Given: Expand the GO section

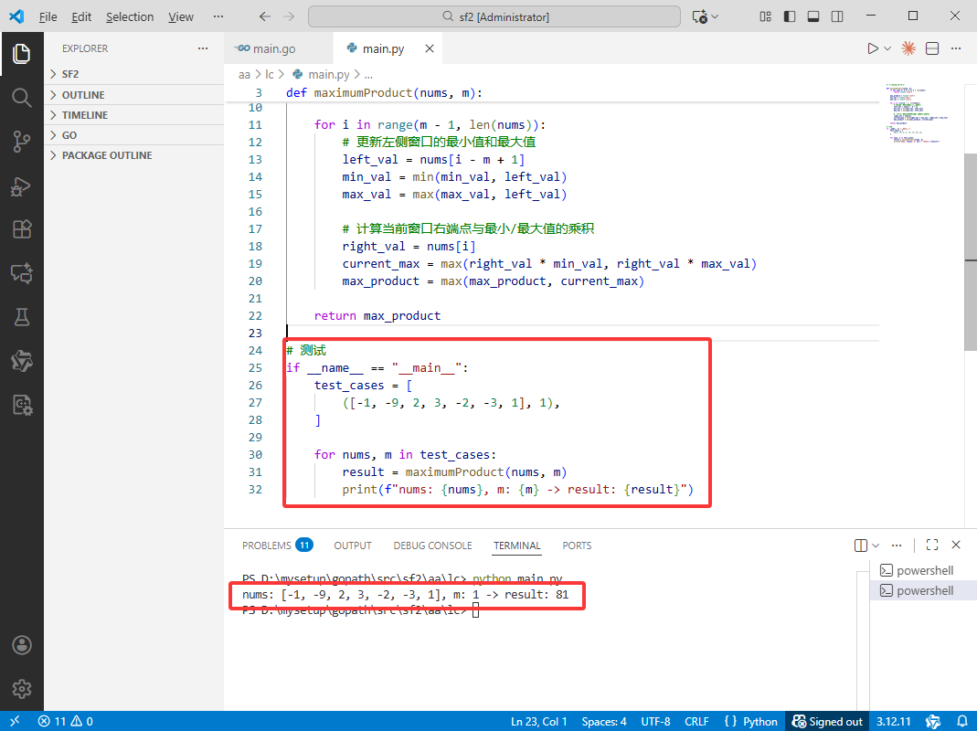Looking at the screenshot, I should [134, 135].
